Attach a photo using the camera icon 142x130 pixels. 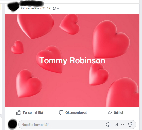[x=116, y=125]
